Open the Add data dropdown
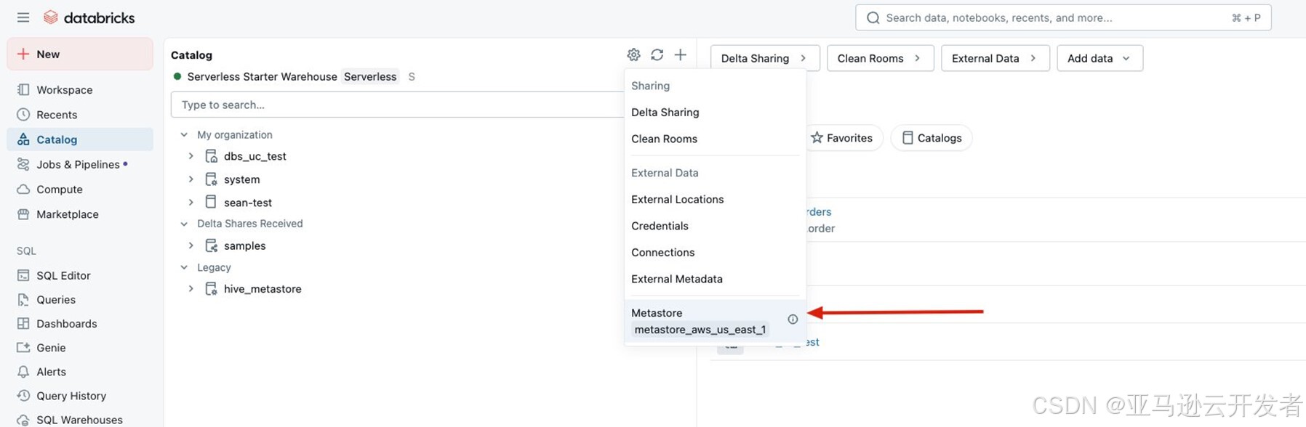 [1099, 58]
